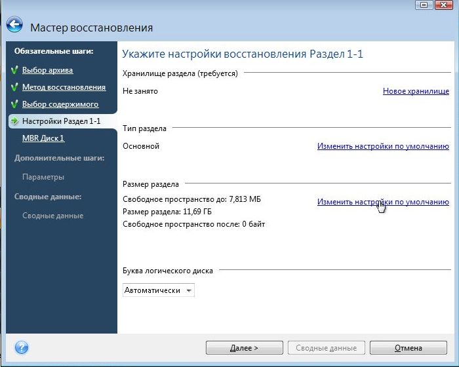The width and height of the screenshot is (459, 367).
Task: Click the Дополнительные шаги: heading
Action: (x=60, y=158)
